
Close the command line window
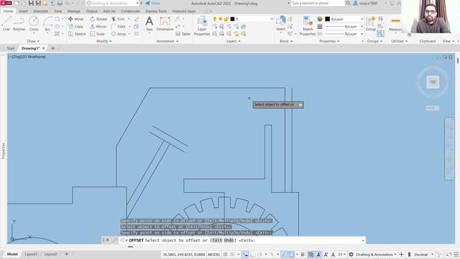[x=107, y=240]
